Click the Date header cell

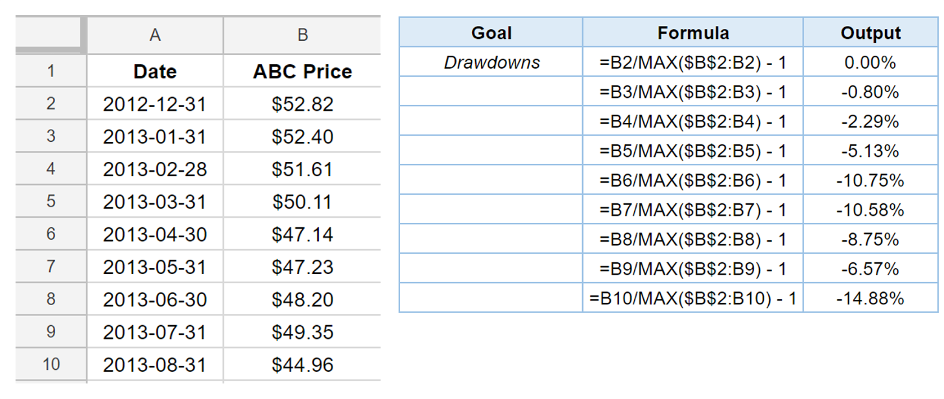coord(155,71)
